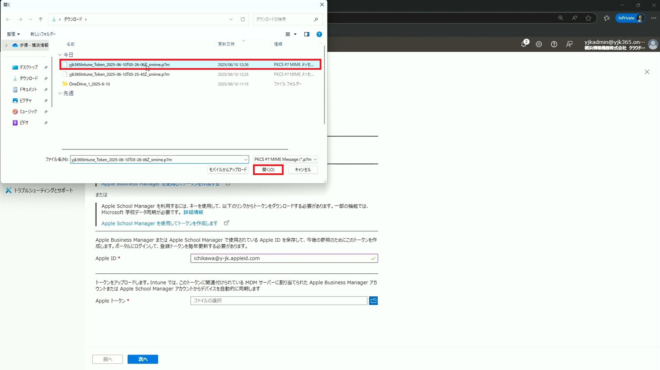Open Intune help question icon

pos(554,44)
